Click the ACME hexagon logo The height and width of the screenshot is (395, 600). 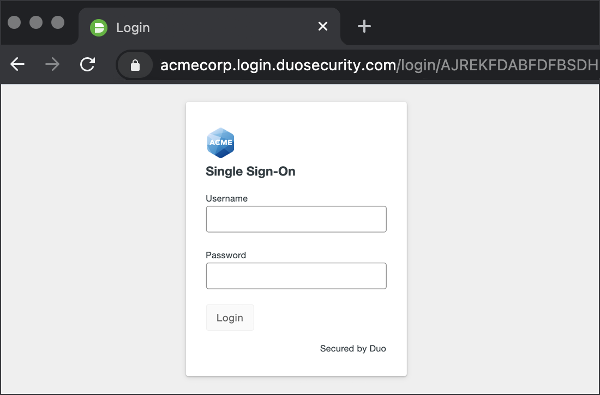220,142
